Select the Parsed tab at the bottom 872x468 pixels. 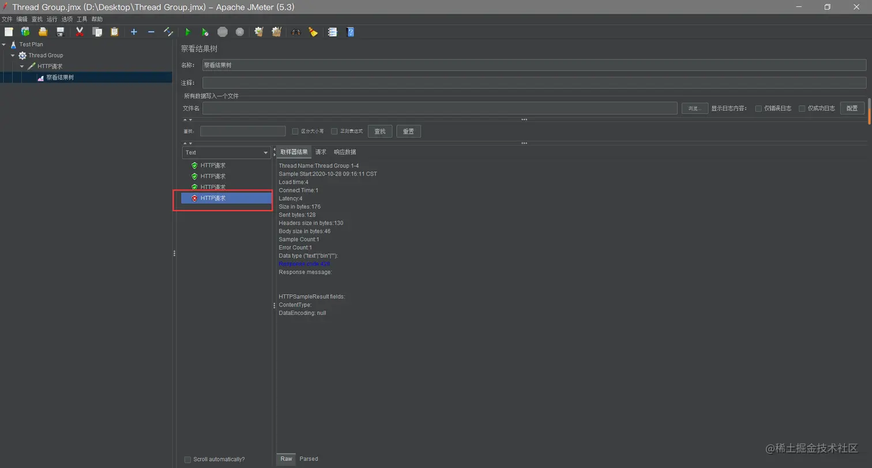pyautogui.click(x=309, y=459)
